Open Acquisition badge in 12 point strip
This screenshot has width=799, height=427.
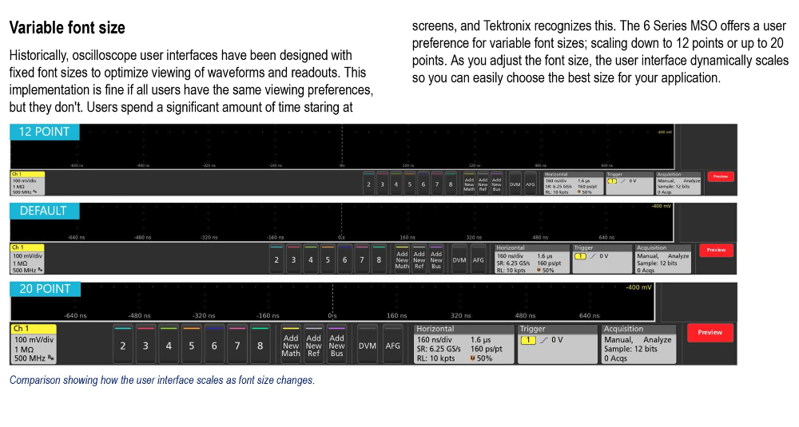(x=678, y=184)
